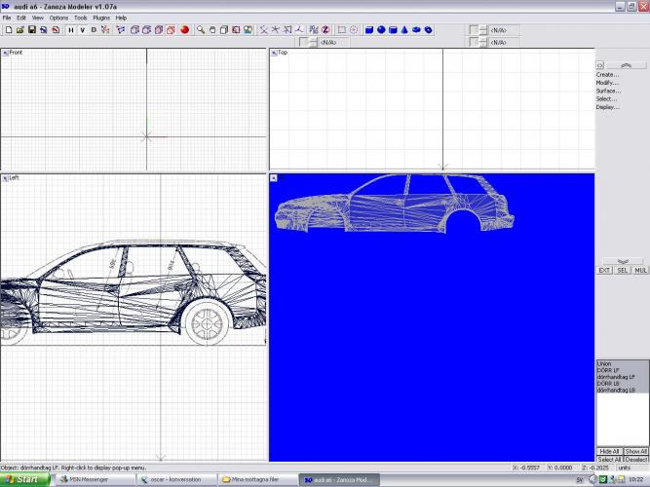Open the Options menu

point(58,18)
